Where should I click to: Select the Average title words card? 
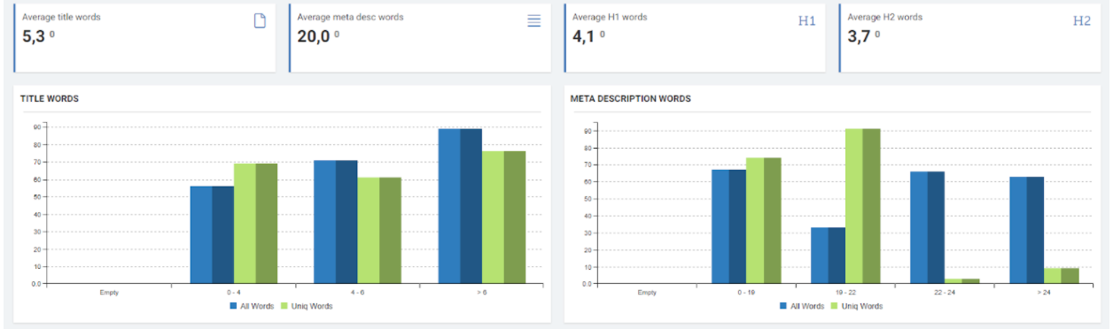coord(144,37)
